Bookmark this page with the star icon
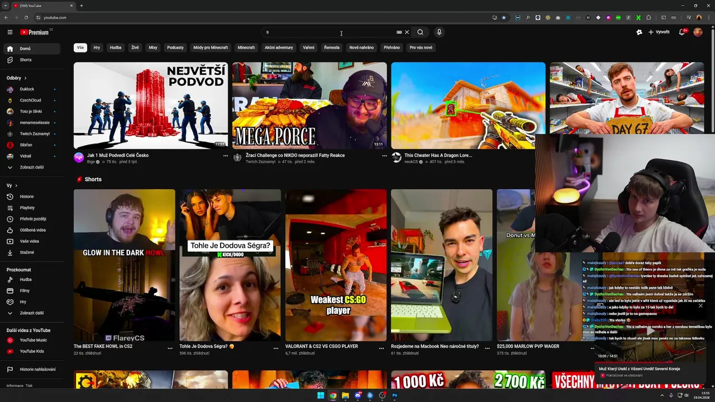This screenshot has height=402, width=715. [503, 17]
